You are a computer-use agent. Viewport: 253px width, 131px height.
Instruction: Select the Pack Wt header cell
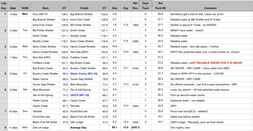pyautogui.click(x=160, y=8)
